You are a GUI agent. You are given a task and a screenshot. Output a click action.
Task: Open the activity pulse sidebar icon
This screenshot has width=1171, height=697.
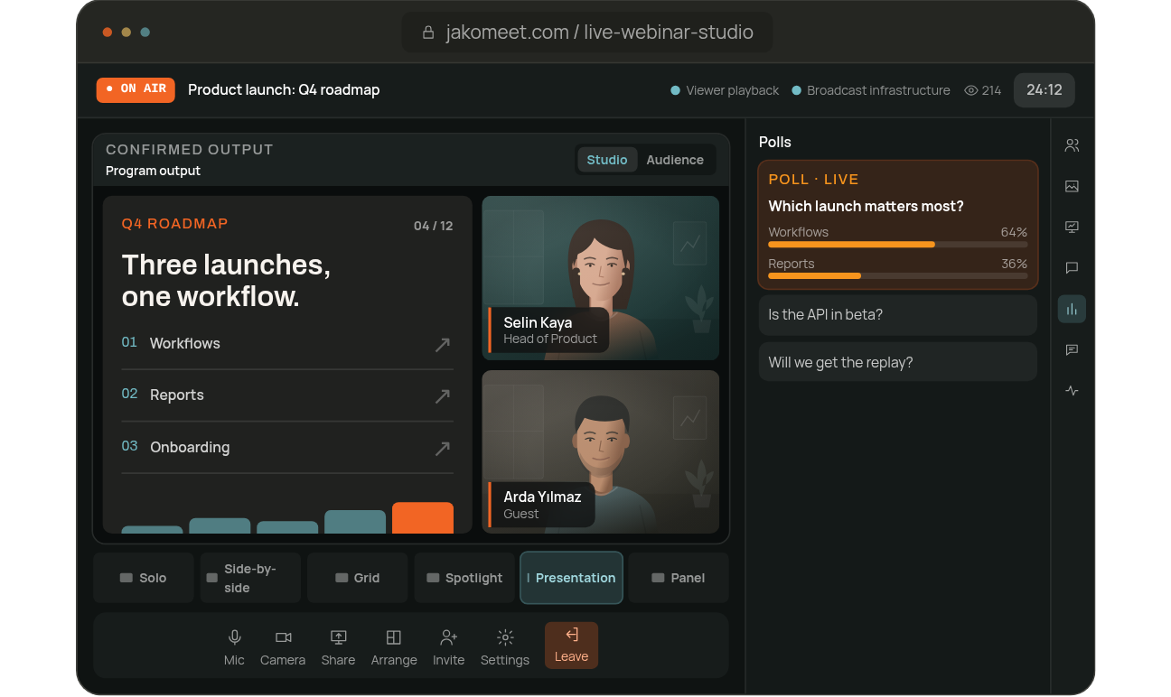1072,391
